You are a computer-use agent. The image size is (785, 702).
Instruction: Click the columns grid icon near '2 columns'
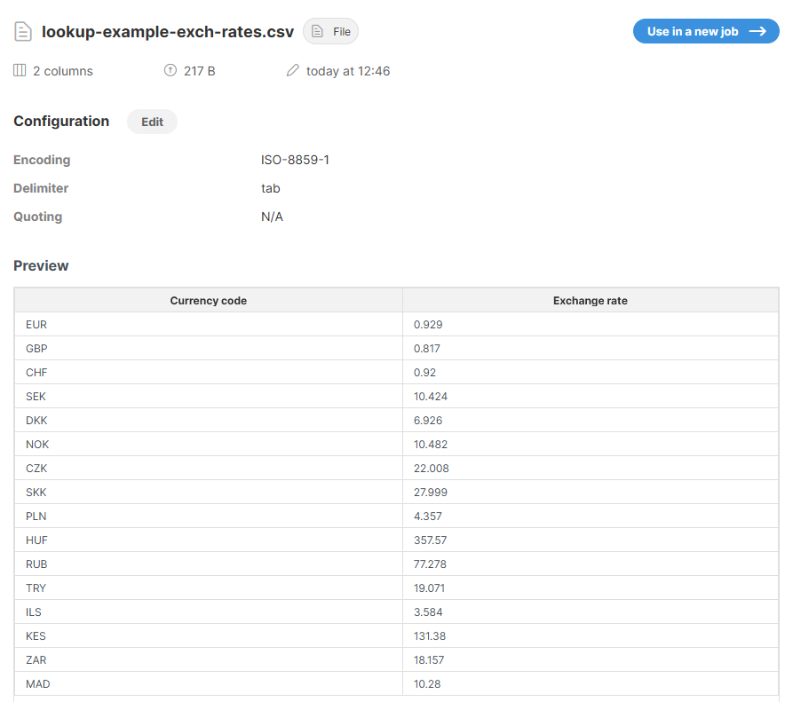[19, 70]
